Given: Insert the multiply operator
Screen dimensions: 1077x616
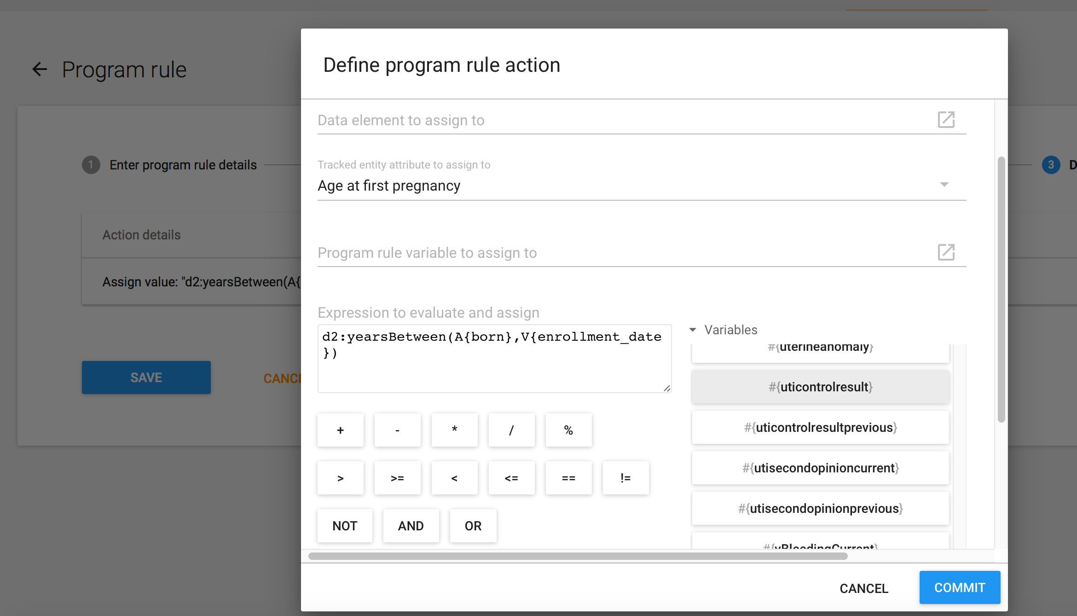Looking at the screenshot, I should pyautogui.click(x=454, y=430).
